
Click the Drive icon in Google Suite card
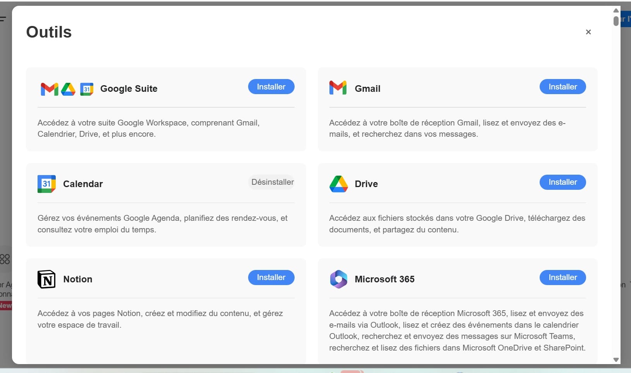[x=68, y=89]
